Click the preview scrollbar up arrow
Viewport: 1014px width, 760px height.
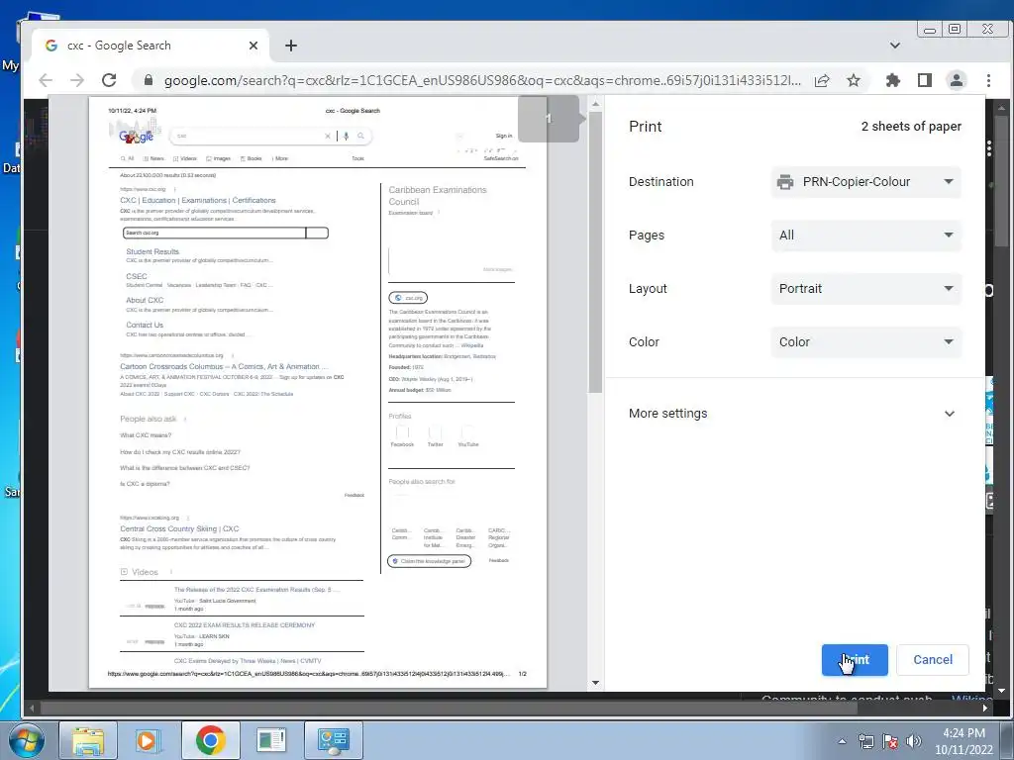(x=595, y=104)
